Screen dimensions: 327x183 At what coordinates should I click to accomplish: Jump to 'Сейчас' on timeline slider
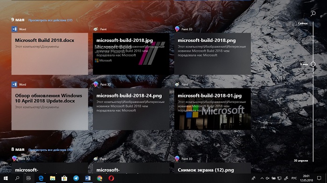(x=303, y=23)
